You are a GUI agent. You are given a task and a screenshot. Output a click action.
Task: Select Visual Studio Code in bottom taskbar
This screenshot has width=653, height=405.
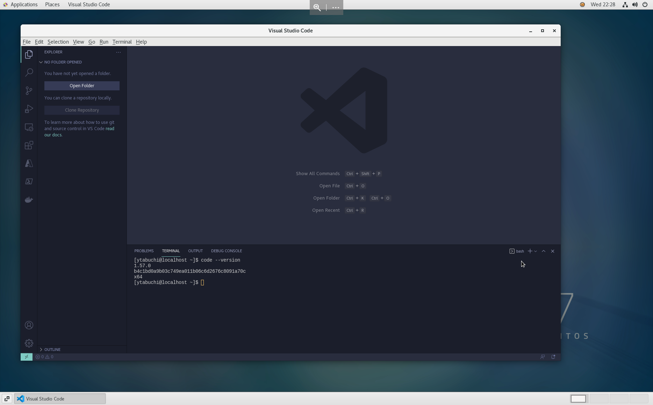[60, 399]
